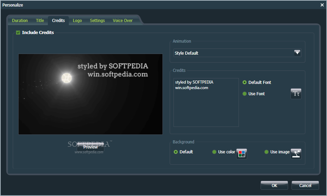The height and width of the screenshot is (196, 327).
Task: Open the Voice Over tab
Action: pyautogui.click(x=123, y=21)
